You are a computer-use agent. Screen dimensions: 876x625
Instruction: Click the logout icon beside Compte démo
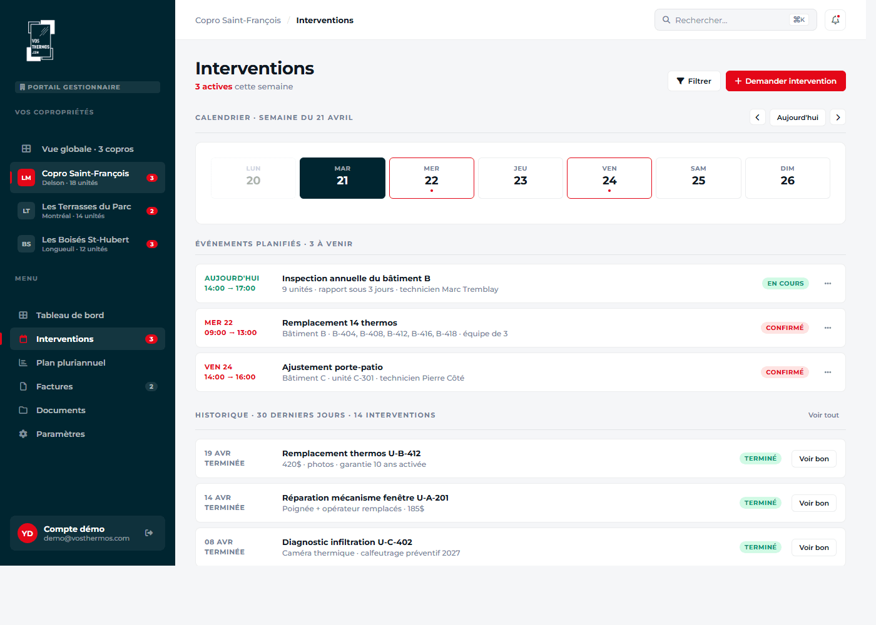point(149,533)
